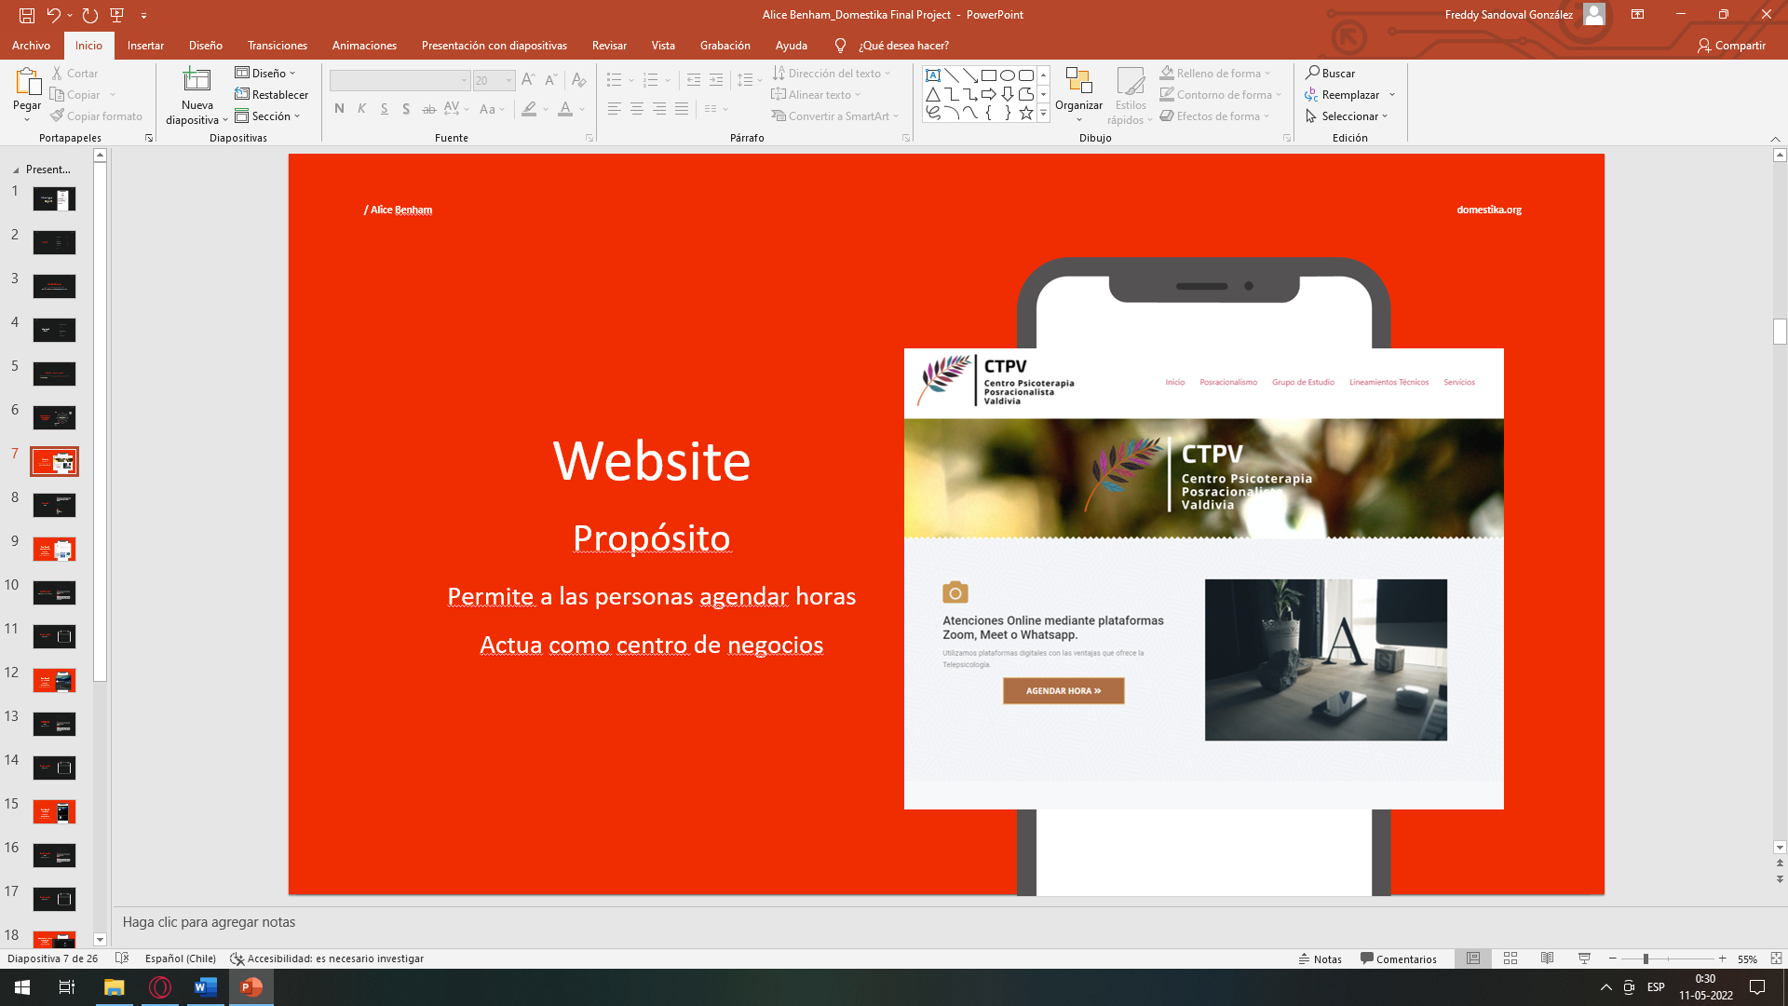1788x1006 pixels.
Task: Click the Organizar arrange icon
Action: point(1078,81)
